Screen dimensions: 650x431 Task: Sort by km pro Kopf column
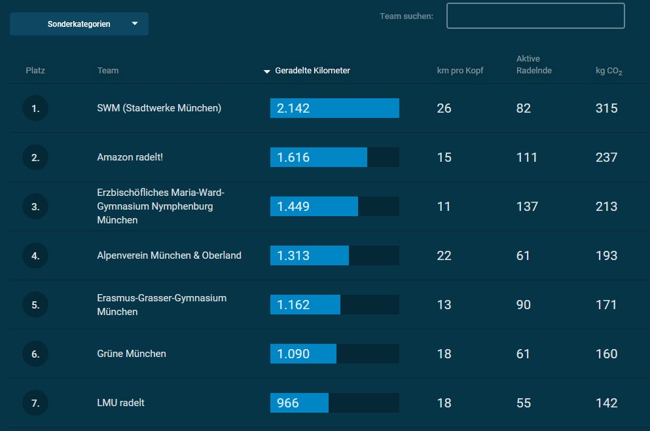tap(460, 71)
